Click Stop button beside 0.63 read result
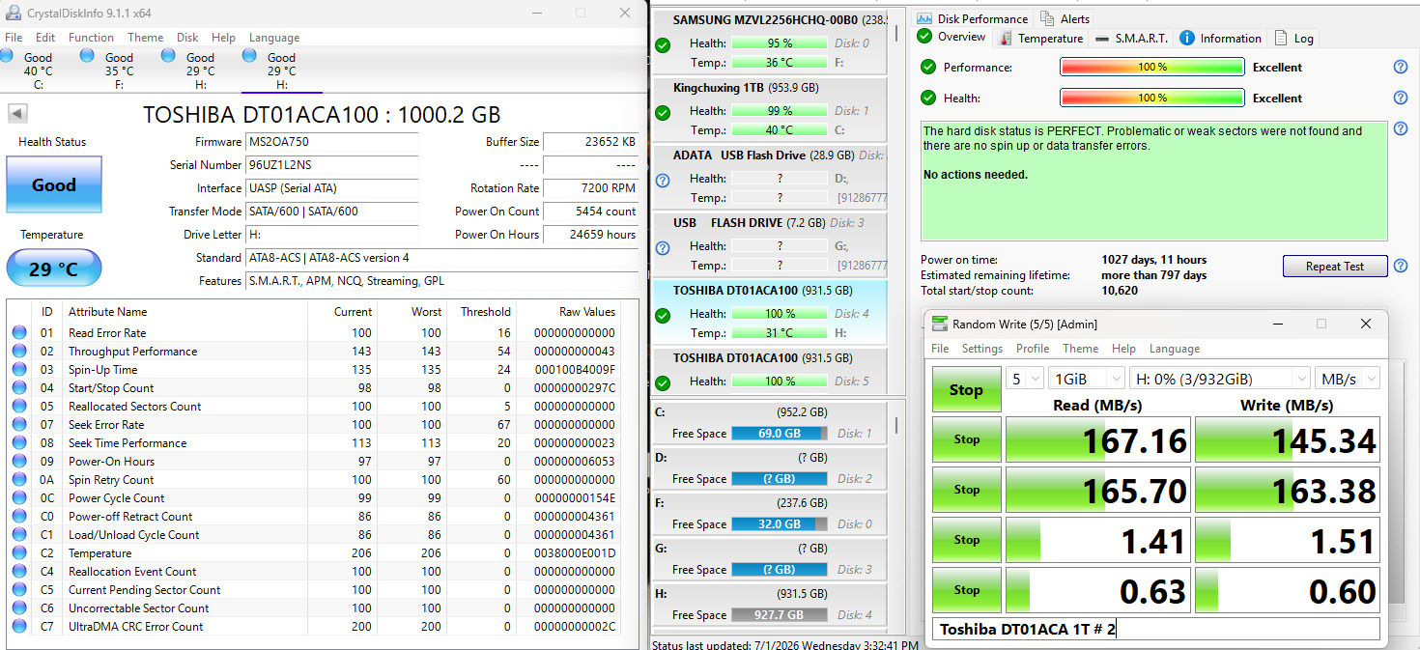Screen dimensions: 1420x650 (966, 590)
